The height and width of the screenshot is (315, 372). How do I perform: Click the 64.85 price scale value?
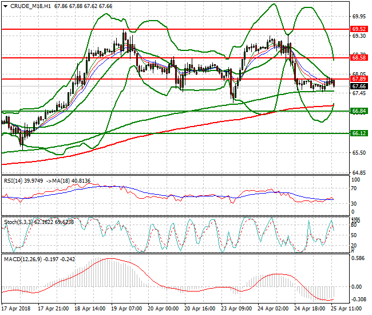coord(359,172)
